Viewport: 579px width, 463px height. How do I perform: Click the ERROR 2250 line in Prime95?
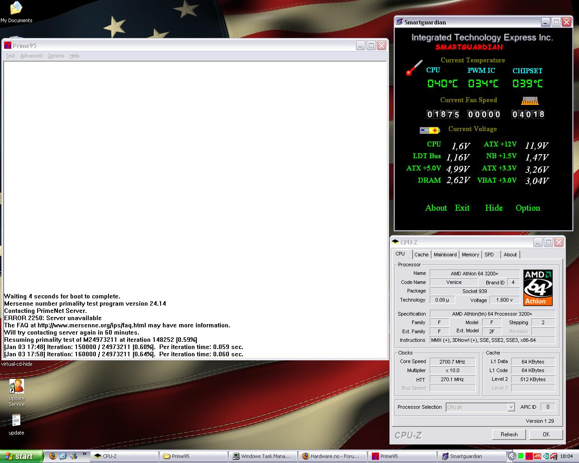tap(53, 318)
